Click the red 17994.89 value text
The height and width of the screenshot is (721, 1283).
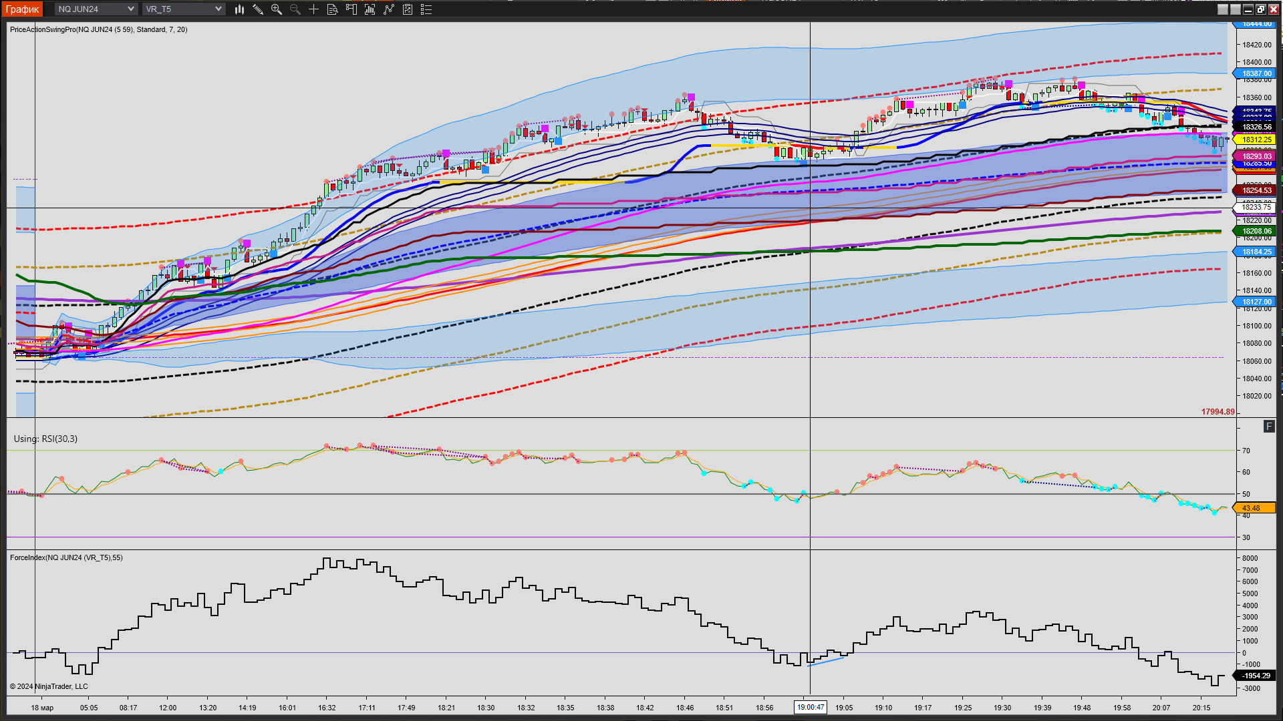[x=1218, y=412]
